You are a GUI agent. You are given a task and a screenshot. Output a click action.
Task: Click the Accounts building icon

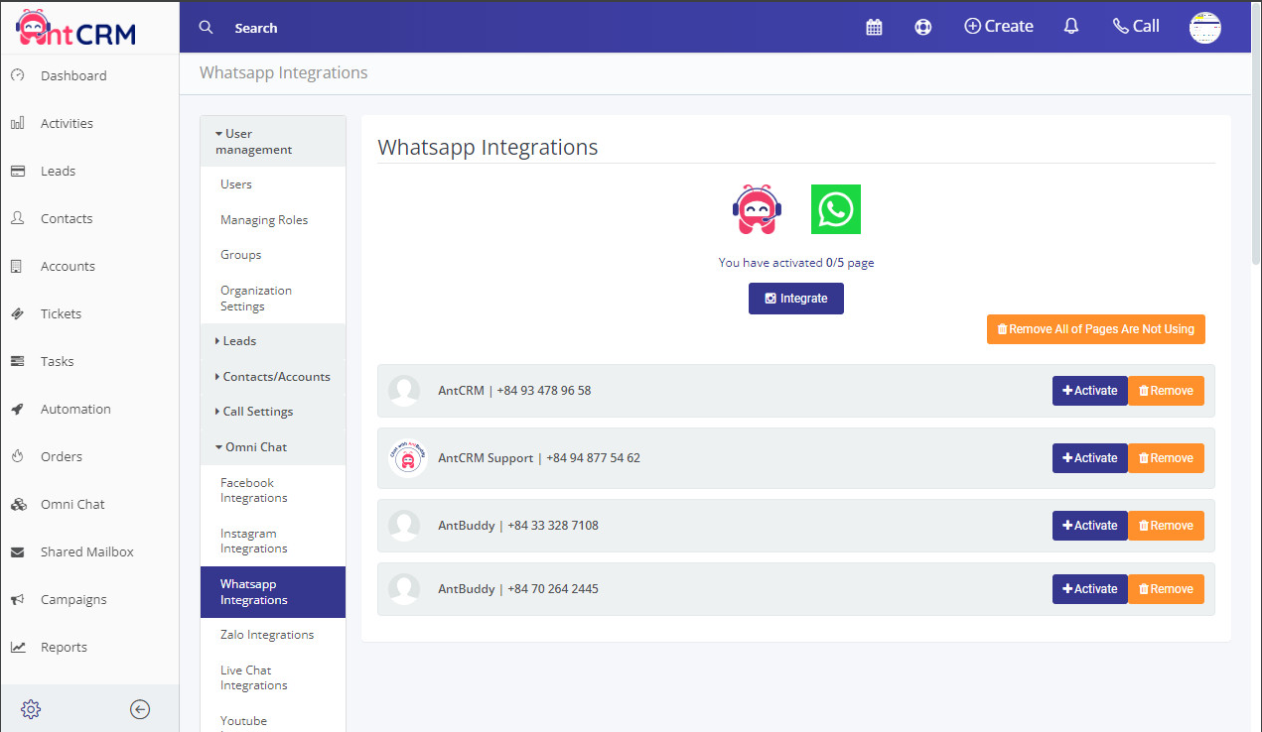(x=17, y=266)
